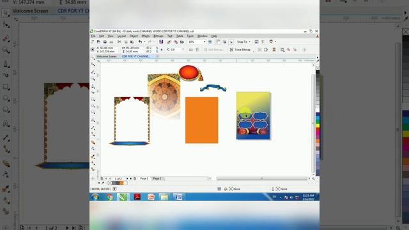This screenshot has height=230, width=409.
Task: Open Adobe Acrobat from the taskbar
Action: 137,197
